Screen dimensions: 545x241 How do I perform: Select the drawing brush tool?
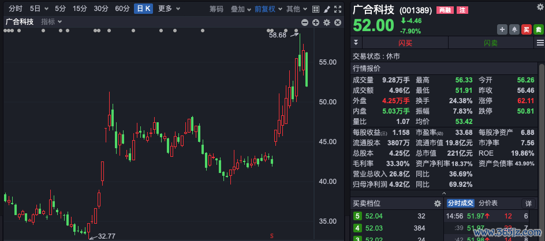pyautogui.click(x=326, y=9)
